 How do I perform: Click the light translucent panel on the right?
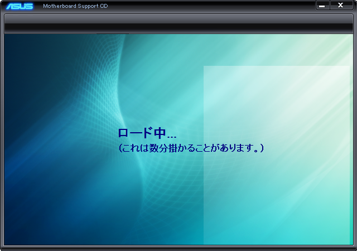[277, 184]
